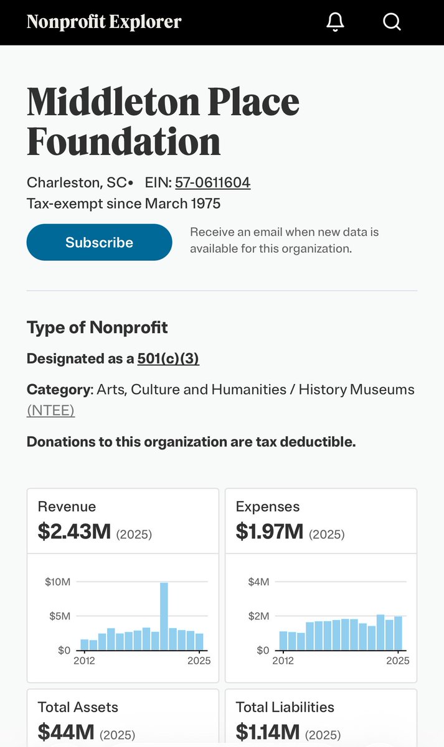Click the Middleton Place Foundation title
Viewport: 444px width, 747px height.
[163, 122]
